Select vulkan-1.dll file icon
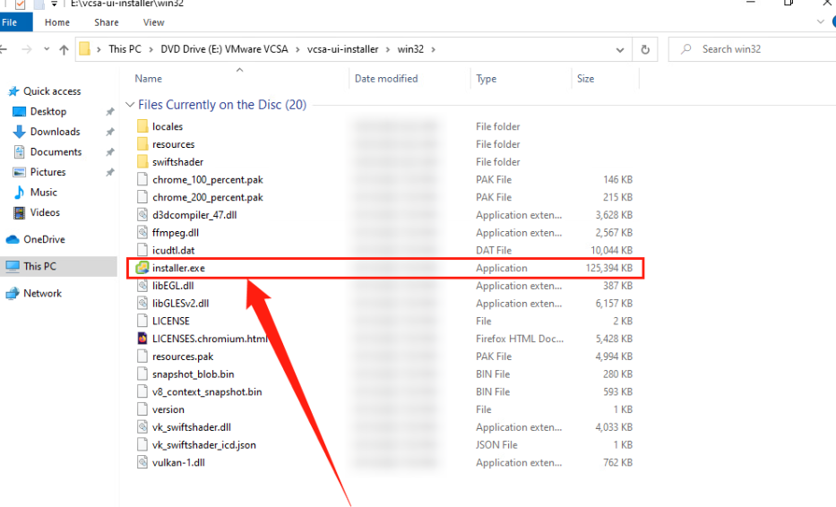Viewport: 836px width, 507px height. click(142, 462)
